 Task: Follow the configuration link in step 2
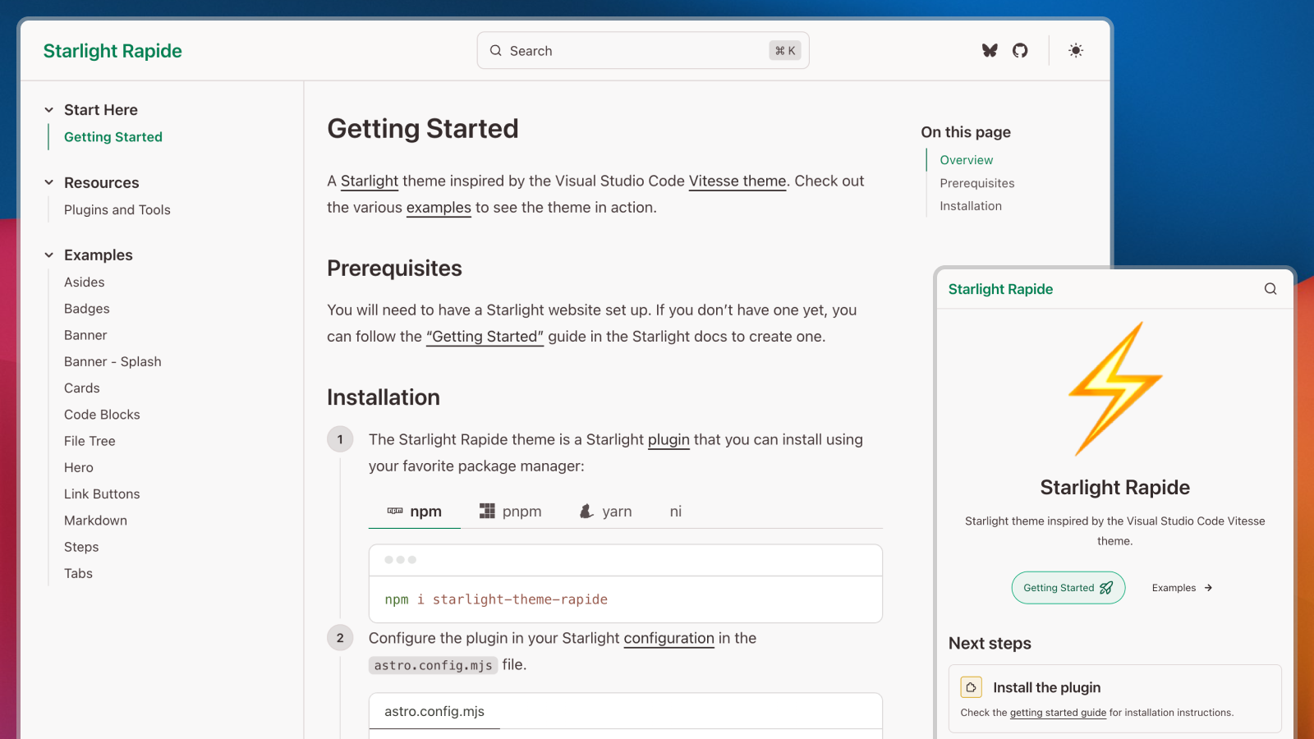coord(669,638)
